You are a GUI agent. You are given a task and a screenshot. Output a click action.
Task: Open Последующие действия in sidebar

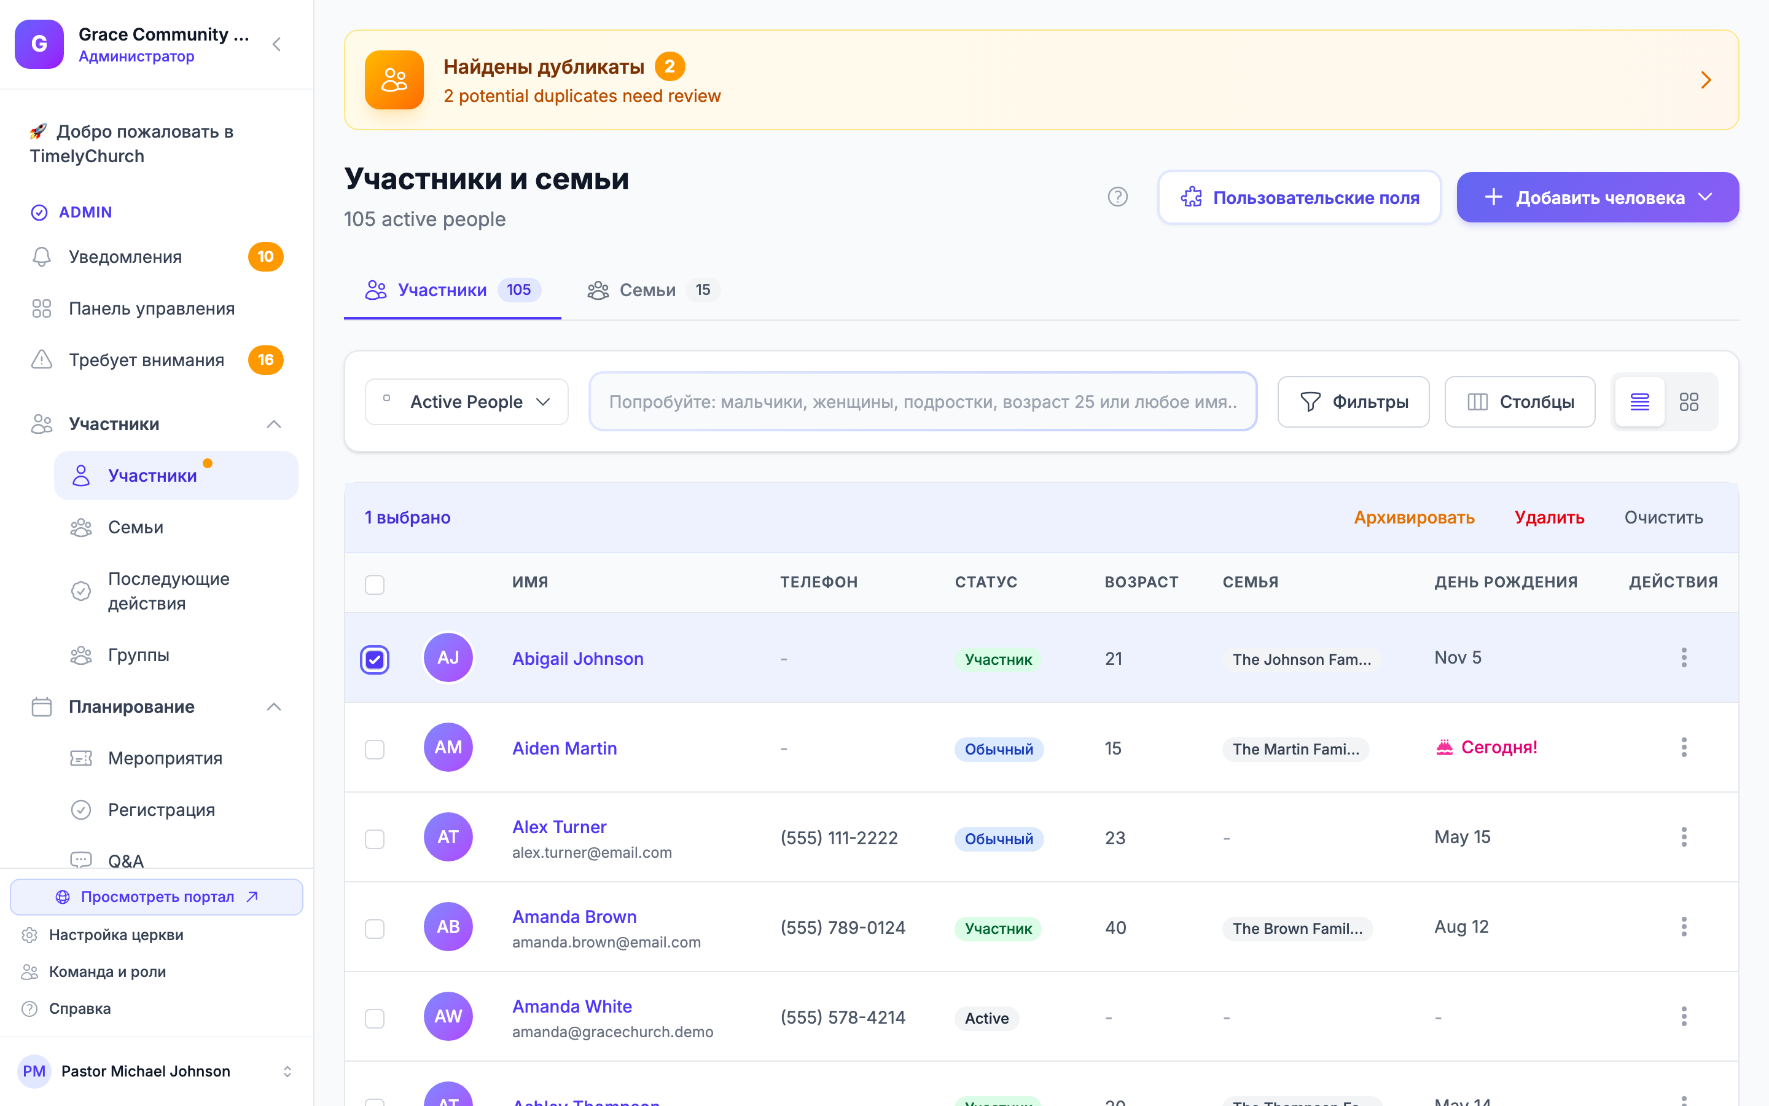(x=176, y=591)
